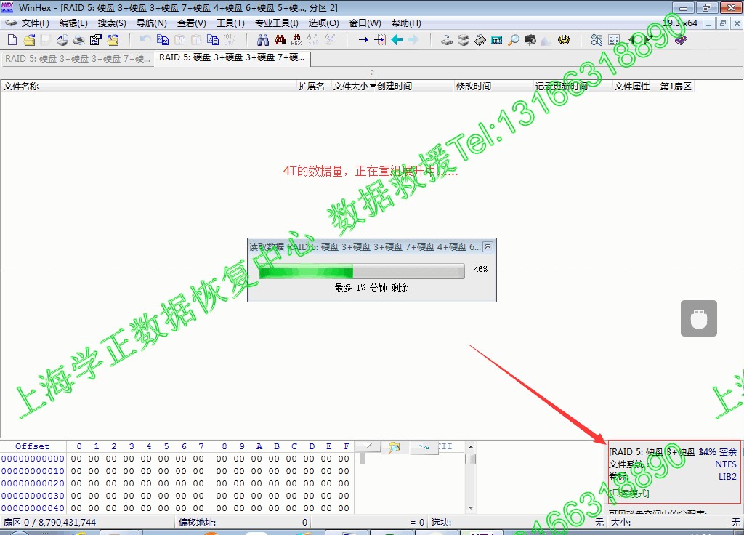Open the 选项(O) menu

tap(323, 23)
